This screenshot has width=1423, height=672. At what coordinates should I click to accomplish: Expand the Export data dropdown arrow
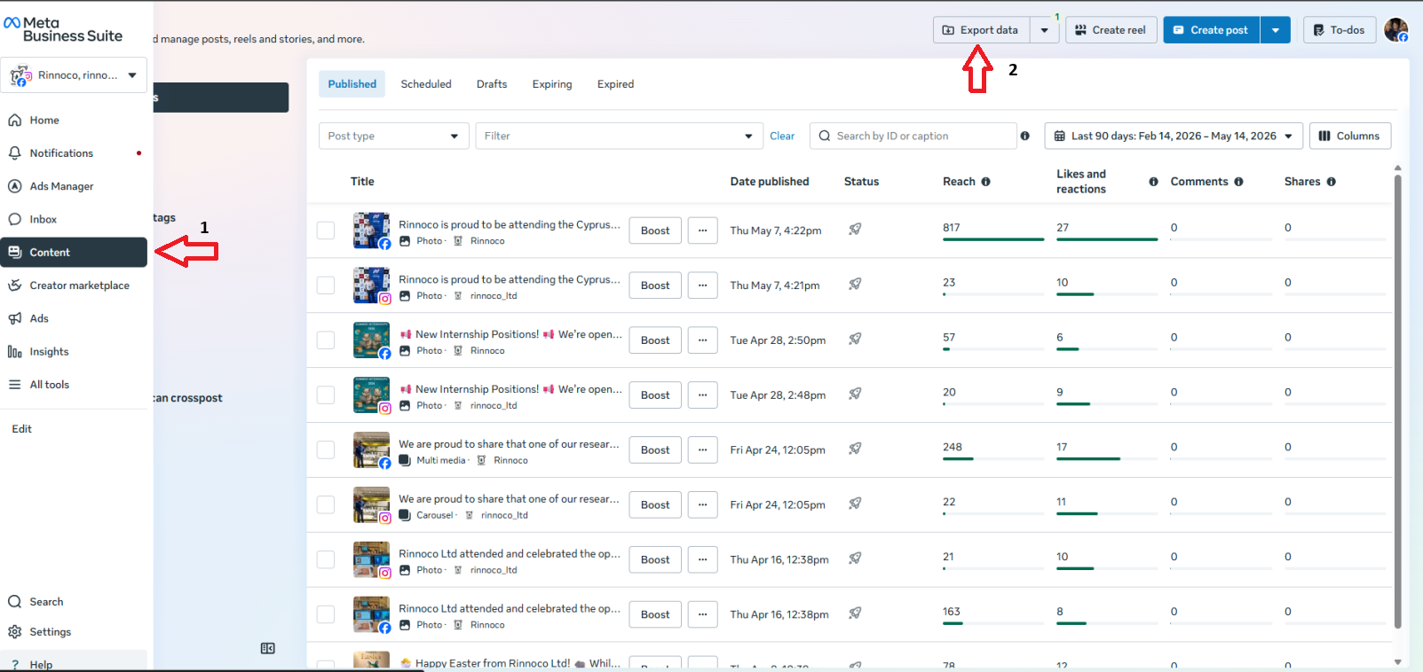pyautogui.click(x=1045, y=30)
